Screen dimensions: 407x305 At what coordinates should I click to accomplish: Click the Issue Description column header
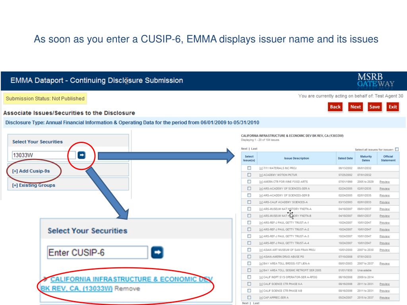(297, 158)
